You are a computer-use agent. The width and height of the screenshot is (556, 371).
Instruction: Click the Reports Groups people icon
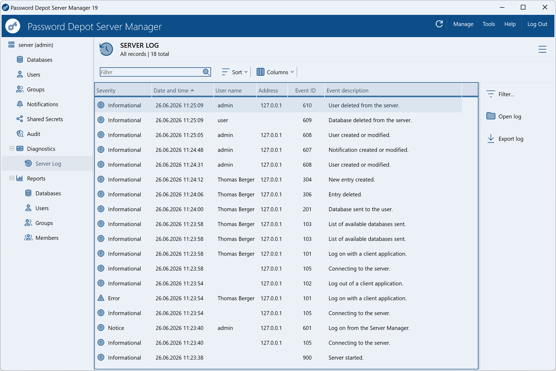pyautogui.click(x=28, y=223)
